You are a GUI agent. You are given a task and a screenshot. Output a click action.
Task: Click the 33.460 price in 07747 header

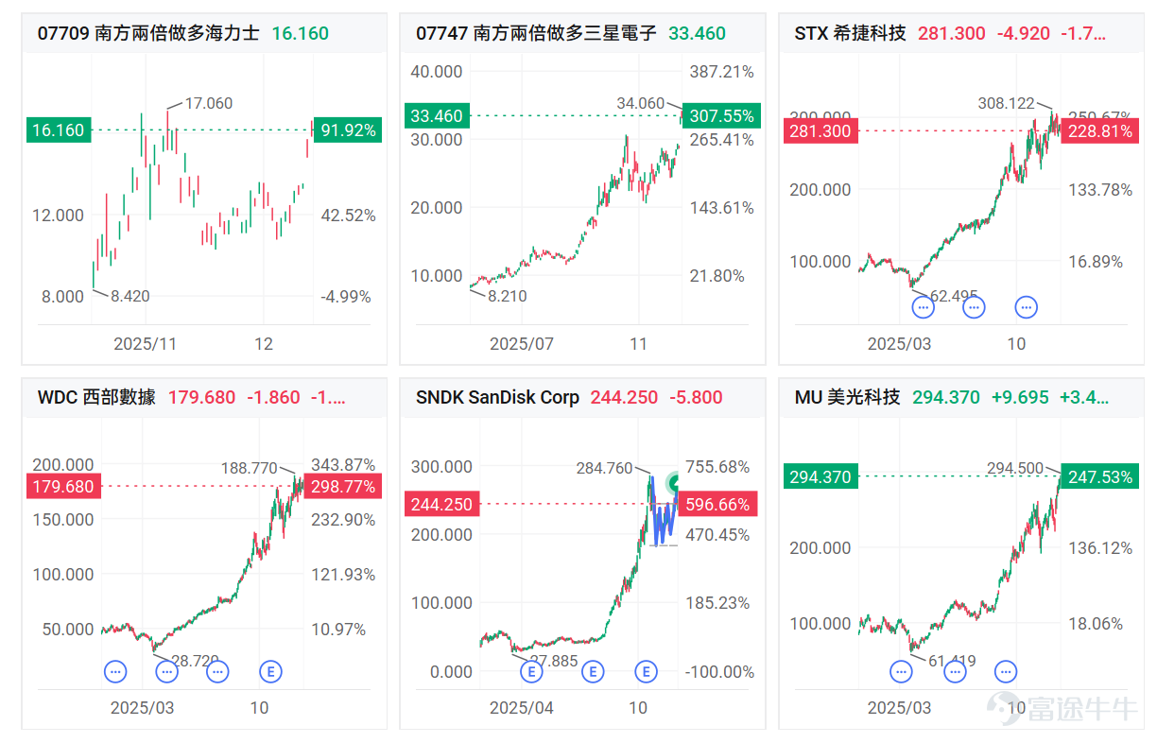coord(698,33)
